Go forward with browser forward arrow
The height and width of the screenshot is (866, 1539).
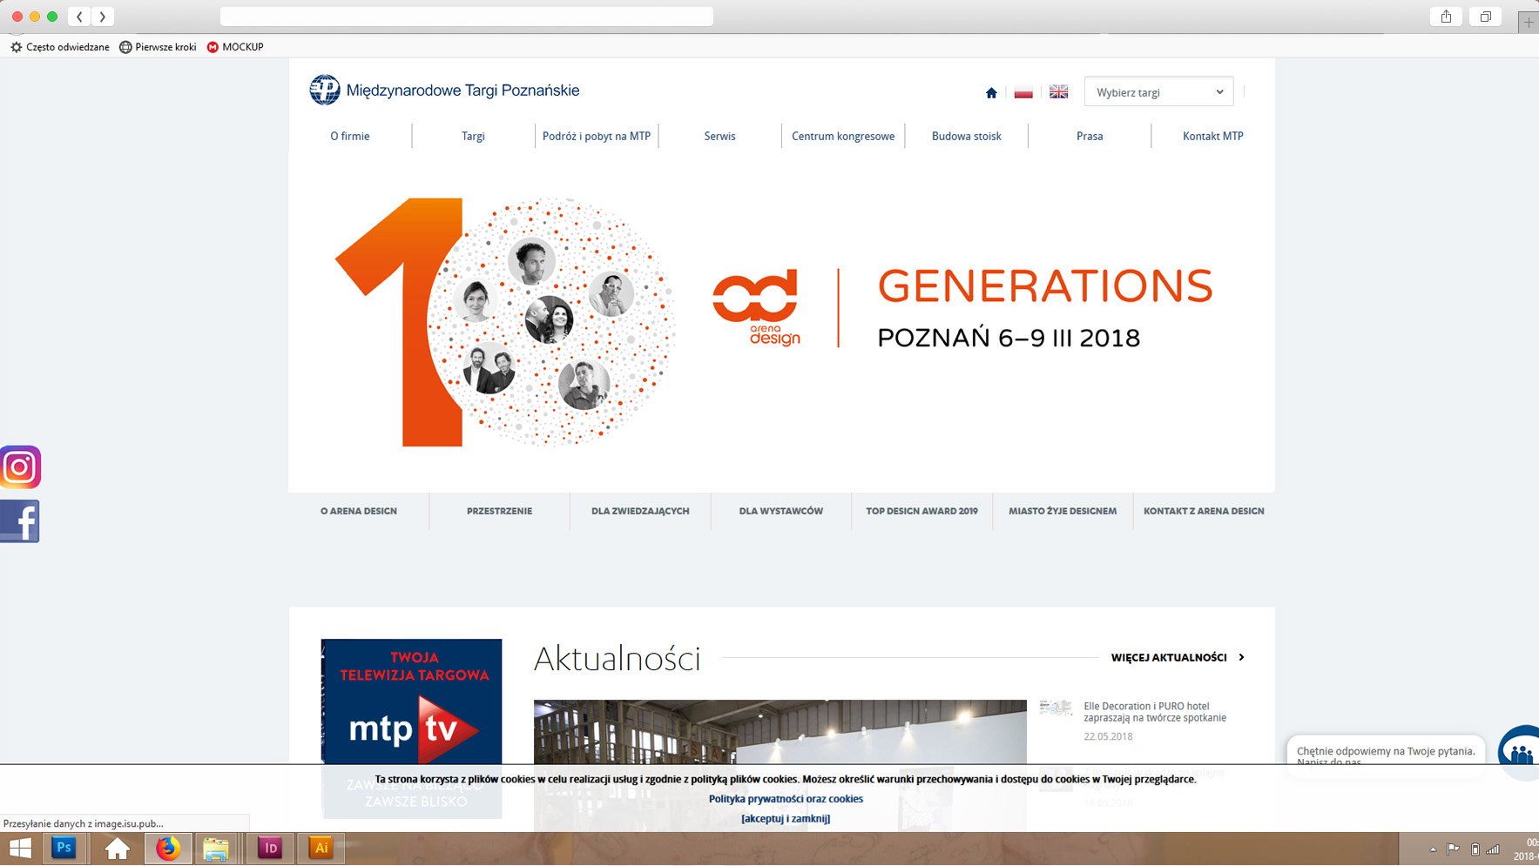click(103, 17)
